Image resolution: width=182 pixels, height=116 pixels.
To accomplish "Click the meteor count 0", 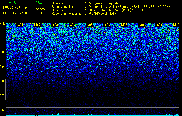I will [41, 13].
